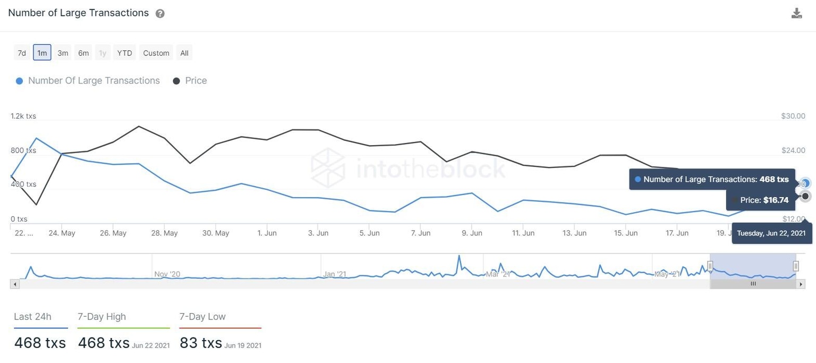Open the Custom date range option
Image resolution: width=816 pixels, height=363 pixels.
156,53
